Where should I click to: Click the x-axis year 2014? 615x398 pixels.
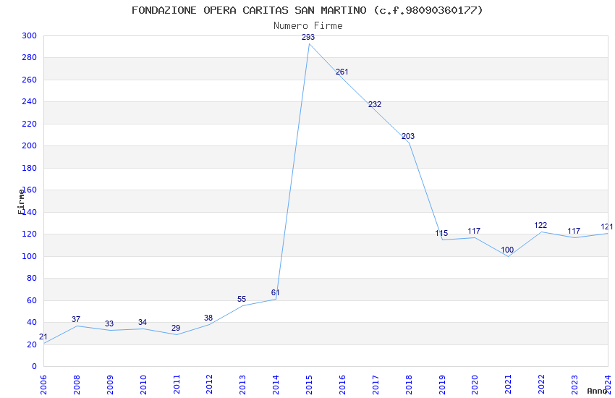[x=276, y=385]
